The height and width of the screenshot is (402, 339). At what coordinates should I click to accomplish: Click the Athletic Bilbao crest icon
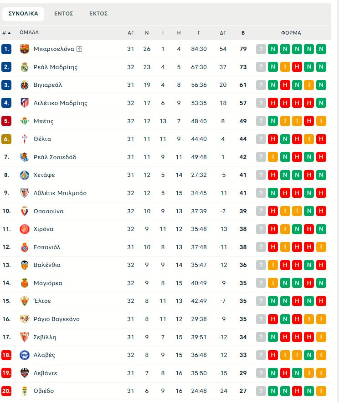(25, 193)
